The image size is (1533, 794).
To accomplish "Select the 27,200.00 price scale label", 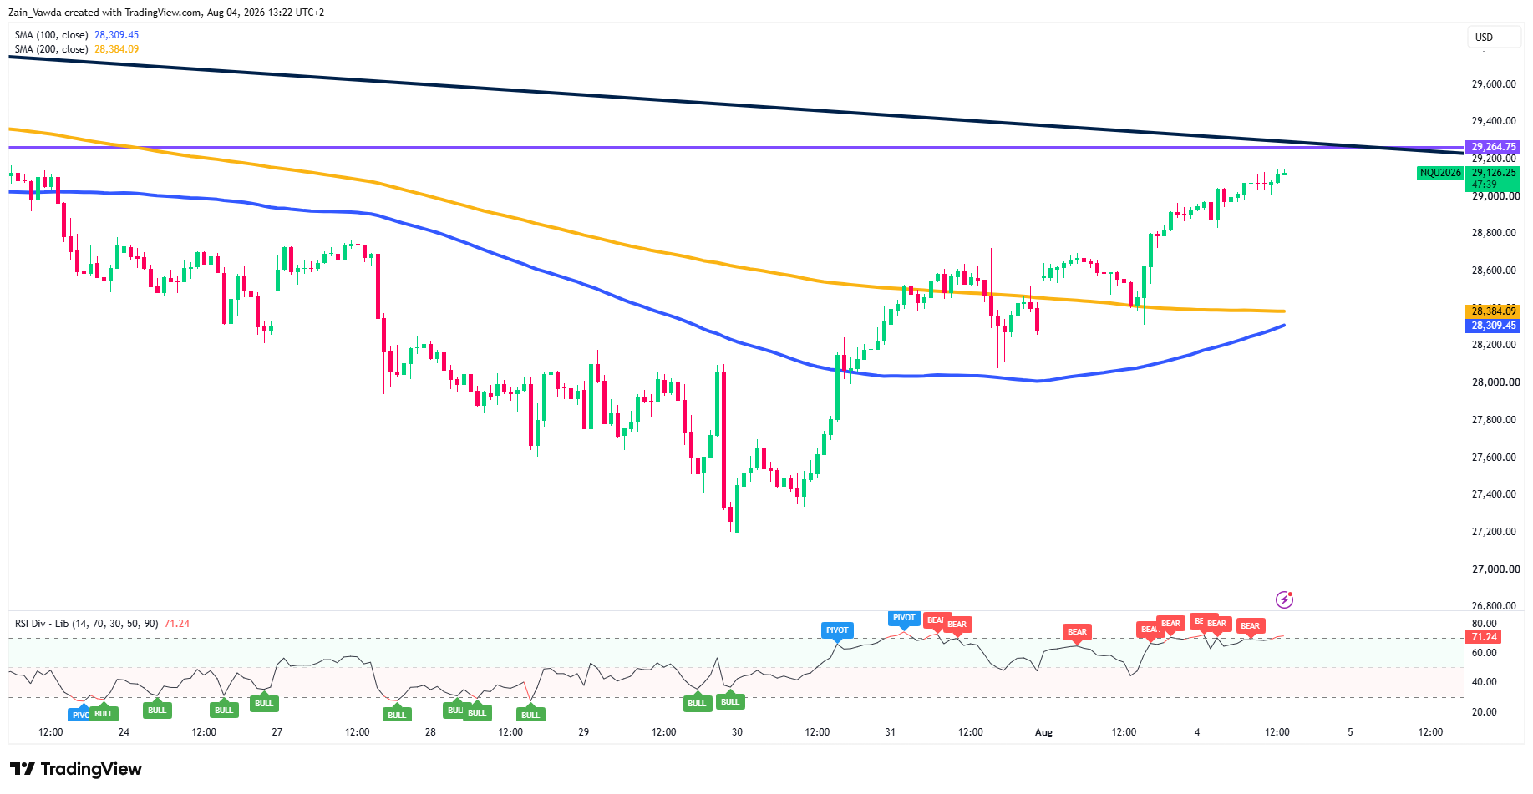I will click(x=1494, y=532).
